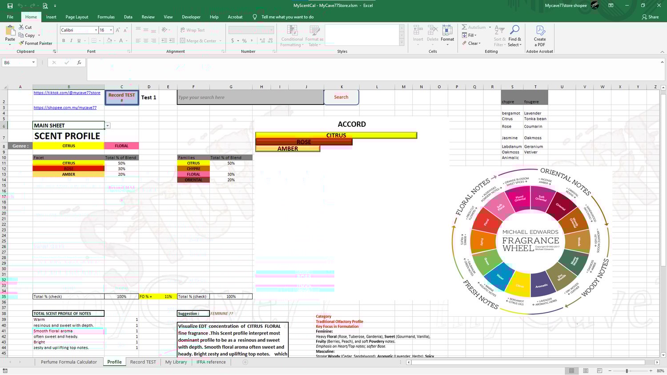Open the My Library sheet tab
This screenshot has width=667, height=375.
coord(176,362)
